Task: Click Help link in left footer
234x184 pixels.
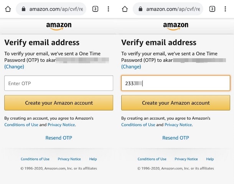Action: tap(93, 159)
